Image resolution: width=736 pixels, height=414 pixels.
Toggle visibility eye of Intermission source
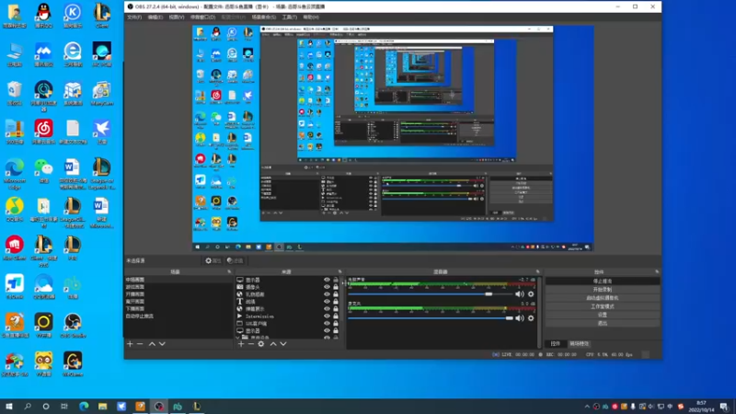[x=327, y=316]
